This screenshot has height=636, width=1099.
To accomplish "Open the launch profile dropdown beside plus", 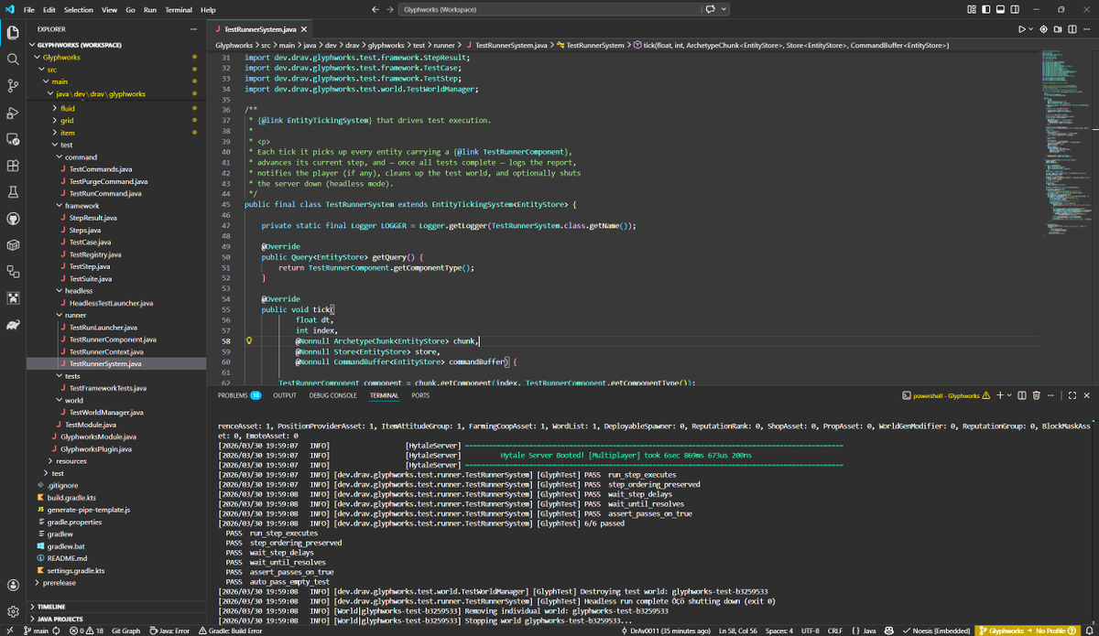I will point(1008,395).
